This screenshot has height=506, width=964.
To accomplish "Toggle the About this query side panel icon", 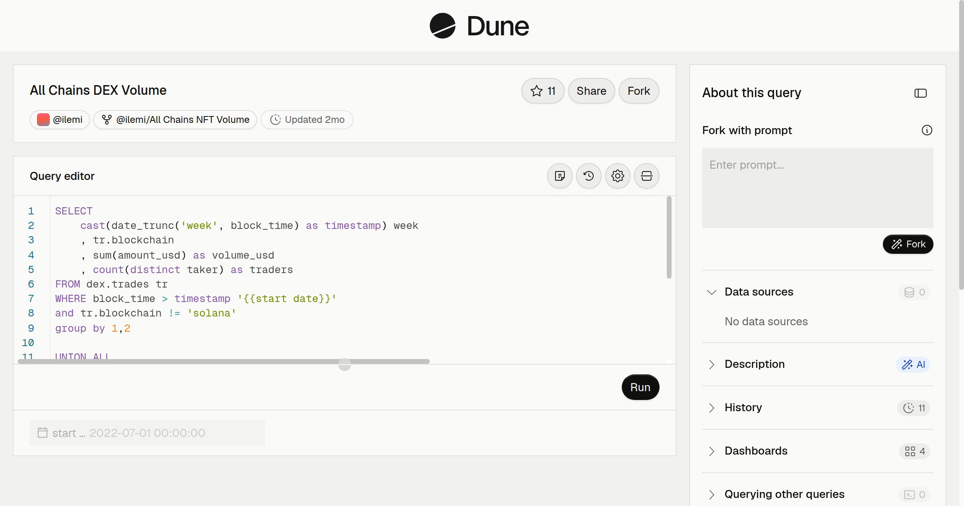I will pyautogui.click(x=921, y=93).
